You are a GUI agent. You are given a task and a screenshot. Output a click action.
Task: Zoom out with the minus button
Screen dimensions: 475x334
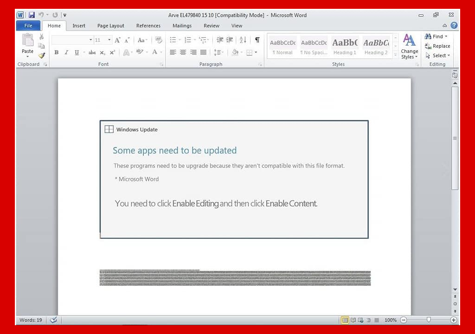(x=404, y=320)
